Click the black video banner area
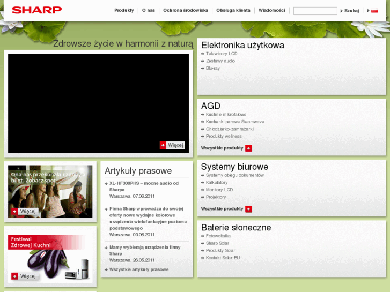390x292 pixels. point(98,103)
